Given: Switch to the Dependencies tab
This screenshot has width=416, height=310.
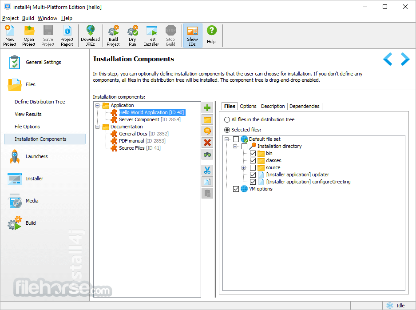Looking at the screenshot, I should tap(304, 106).
